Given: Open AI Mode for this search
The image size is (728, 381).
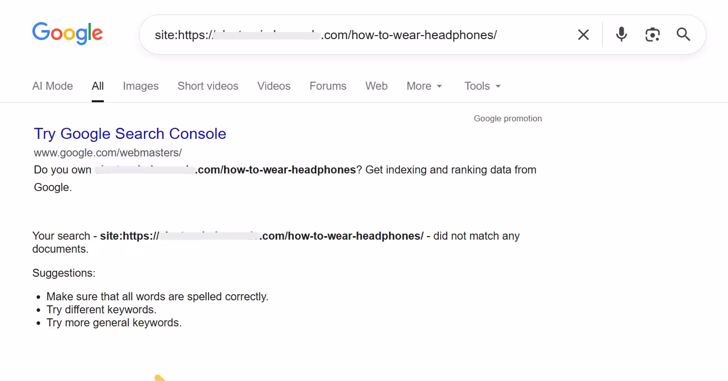Looking at the screenshot, I should coord(52,86).
